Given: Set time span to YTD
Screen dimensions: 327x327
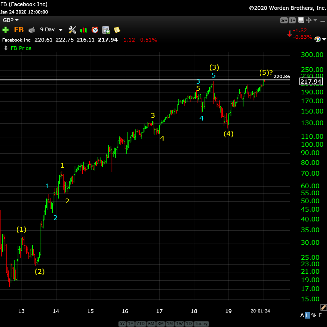Looking at the screenshot, I should tap(141, 324).
